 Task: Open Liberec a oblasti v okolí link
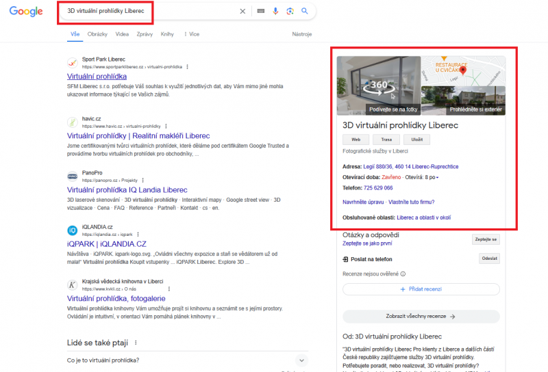tap(423, 217)
